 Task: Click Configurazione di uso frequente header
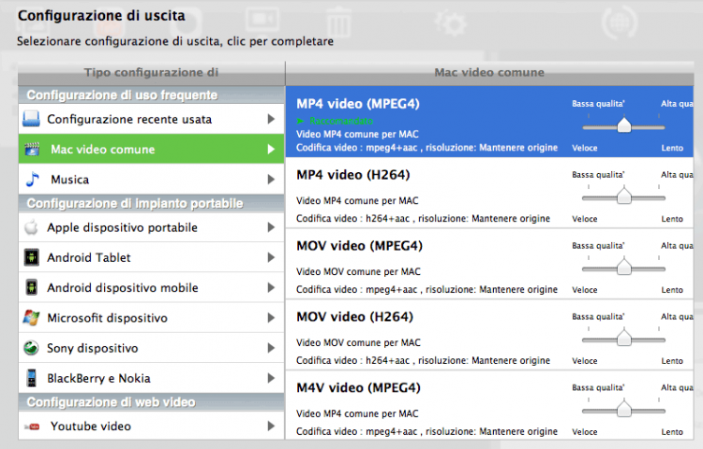pos(151,94)
